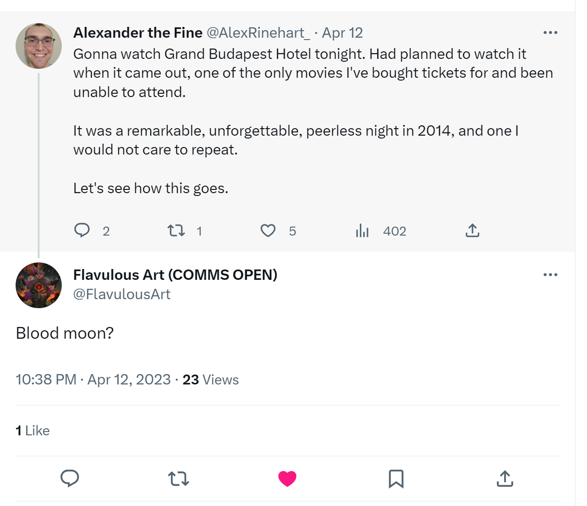Visit the @FlavulousArt handle

click(x=122, y=294)
